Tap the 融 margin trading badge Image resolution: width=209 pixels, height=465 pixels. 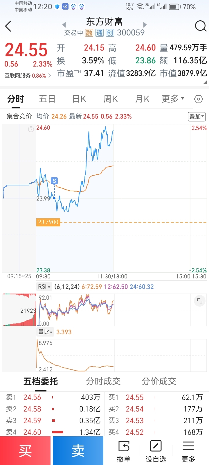89,33
